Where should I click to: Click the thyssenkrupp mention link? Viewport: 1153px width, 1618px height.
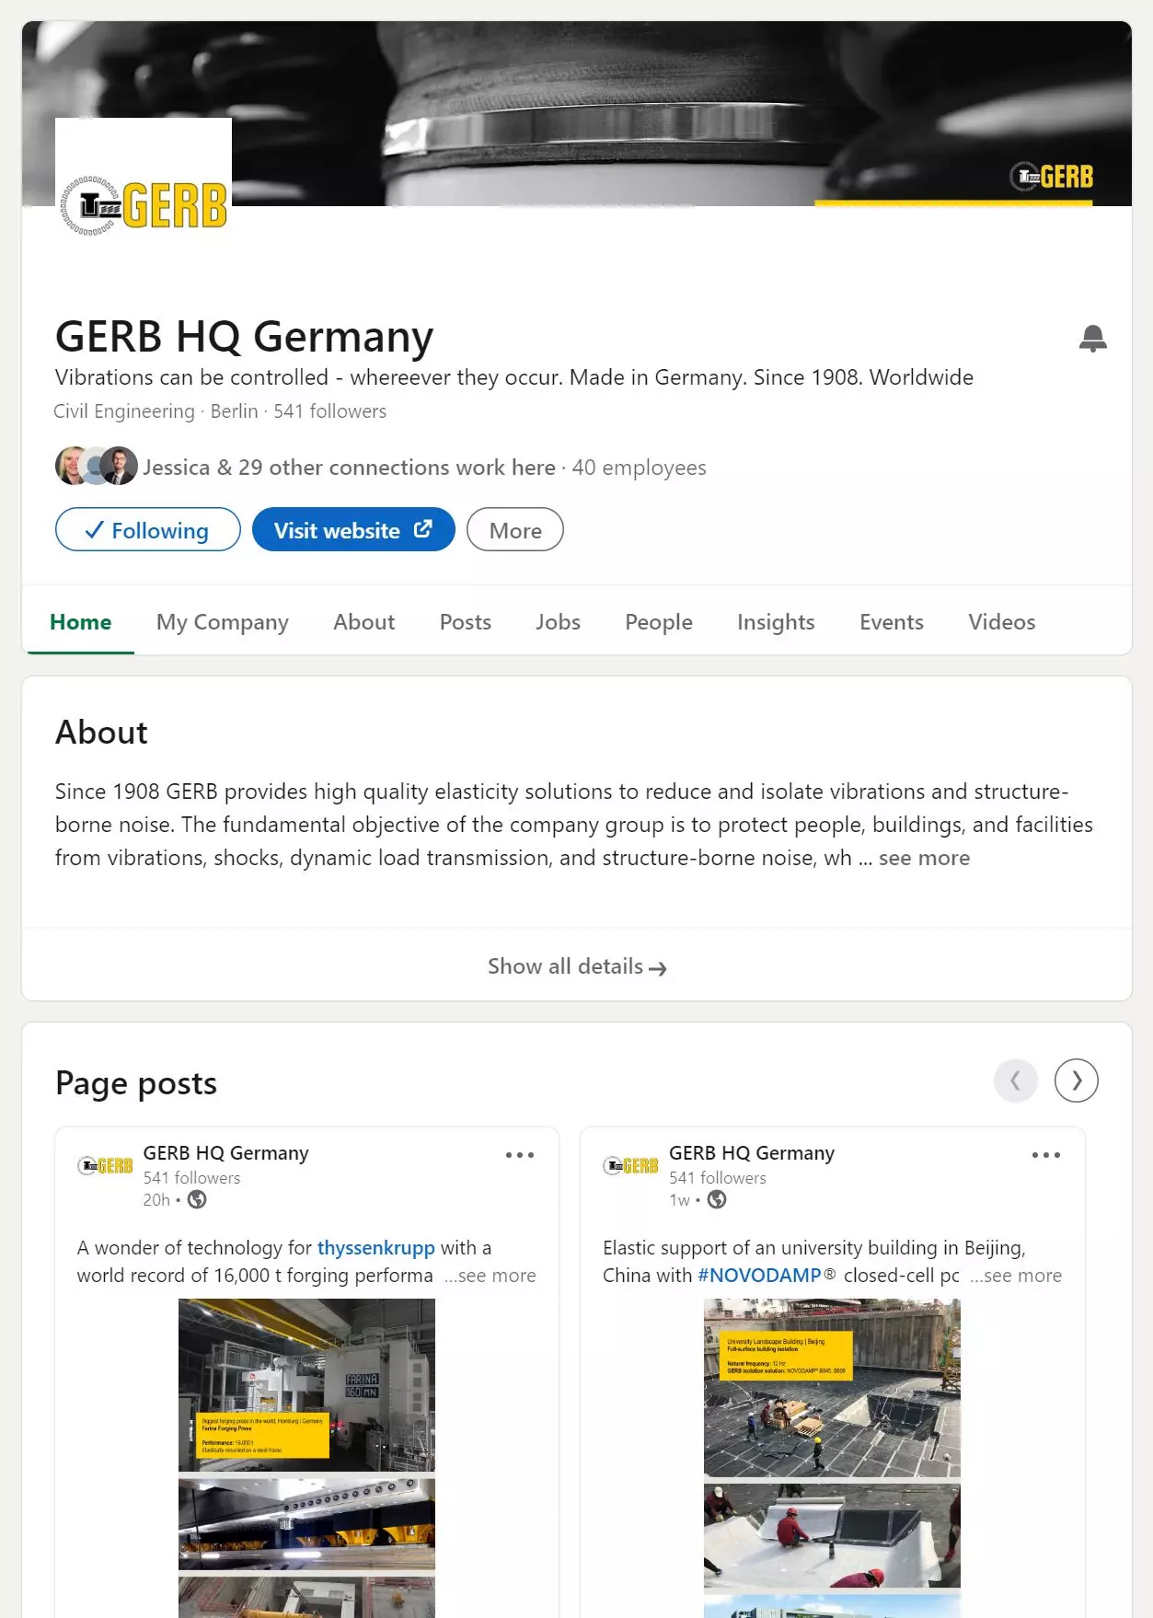[376, 1248]
